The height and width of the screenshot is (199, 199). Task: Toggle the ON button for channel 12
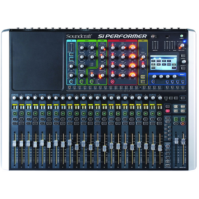(90, 113)
